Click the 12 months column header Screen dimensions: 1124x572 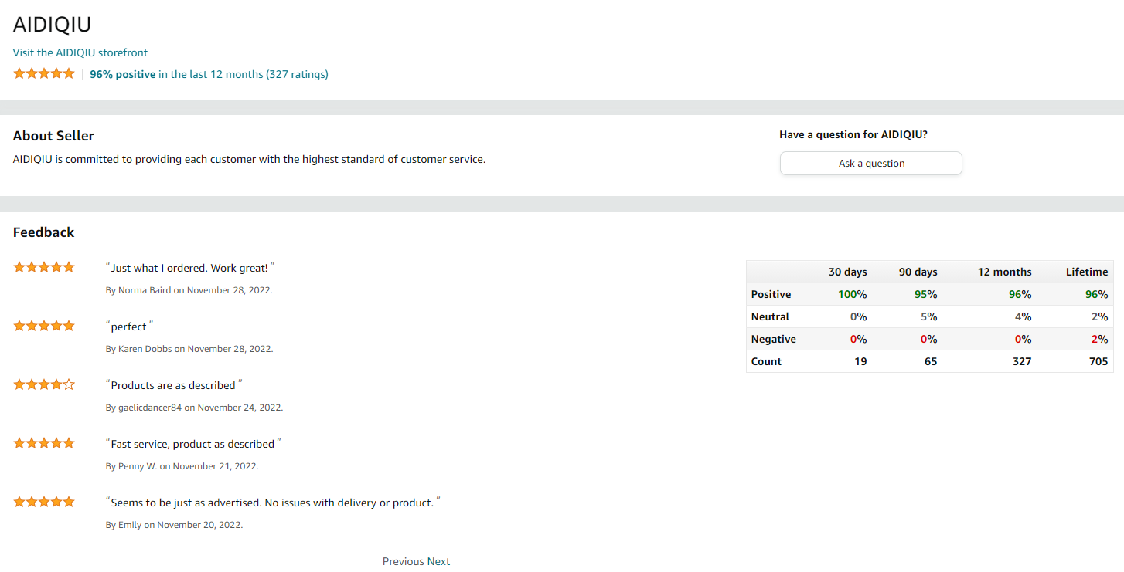pyautogui.click(x=1005, y=272)
